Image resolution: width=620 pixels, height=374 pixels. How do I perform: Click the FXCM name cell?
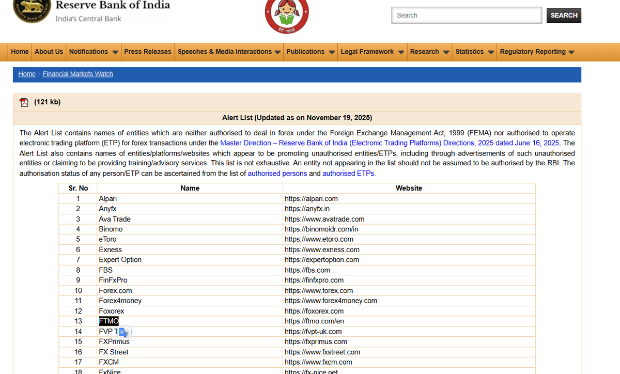[190, 362]
